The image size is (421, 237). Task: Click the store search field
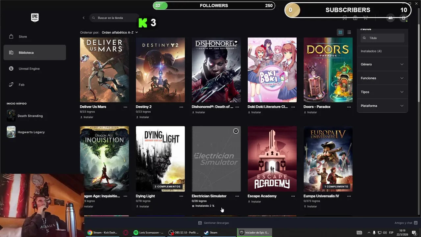tap(113, 18)
